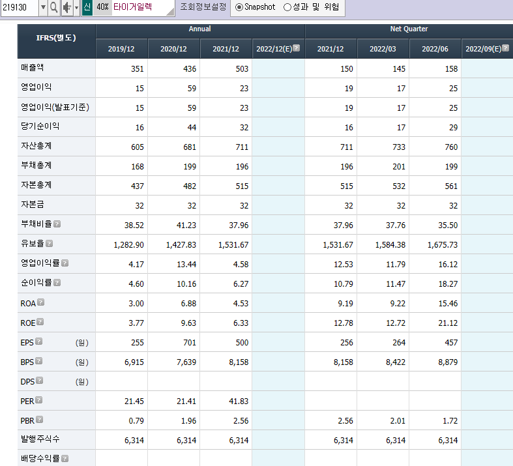Click the 자산총계 row label
Viewport: 513px width, 466px height.
pos(36,146)
